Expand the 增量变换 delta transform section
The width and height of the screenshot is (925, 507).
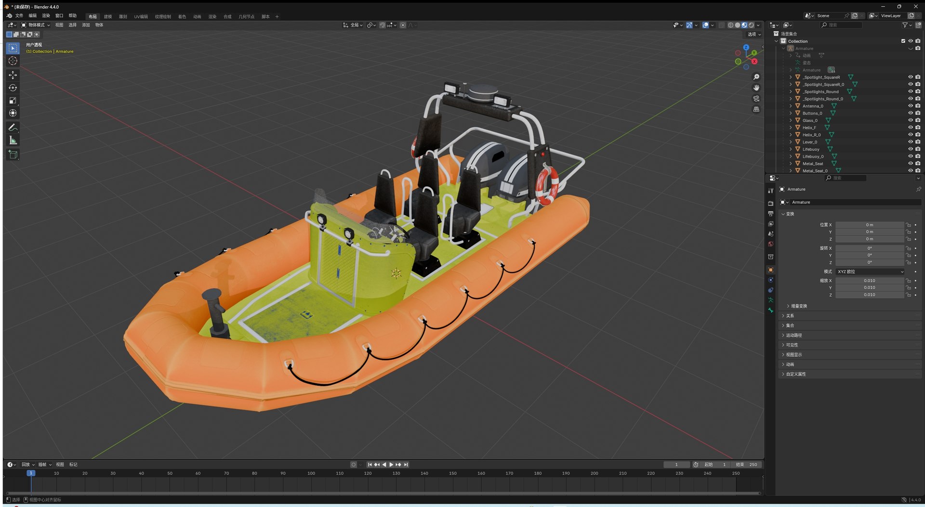(x=798, y=306)
